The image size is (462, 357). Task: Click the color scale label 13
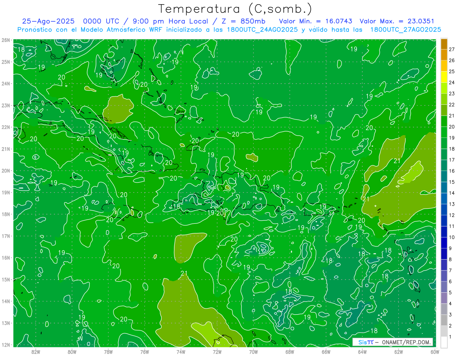pos(452,204)
